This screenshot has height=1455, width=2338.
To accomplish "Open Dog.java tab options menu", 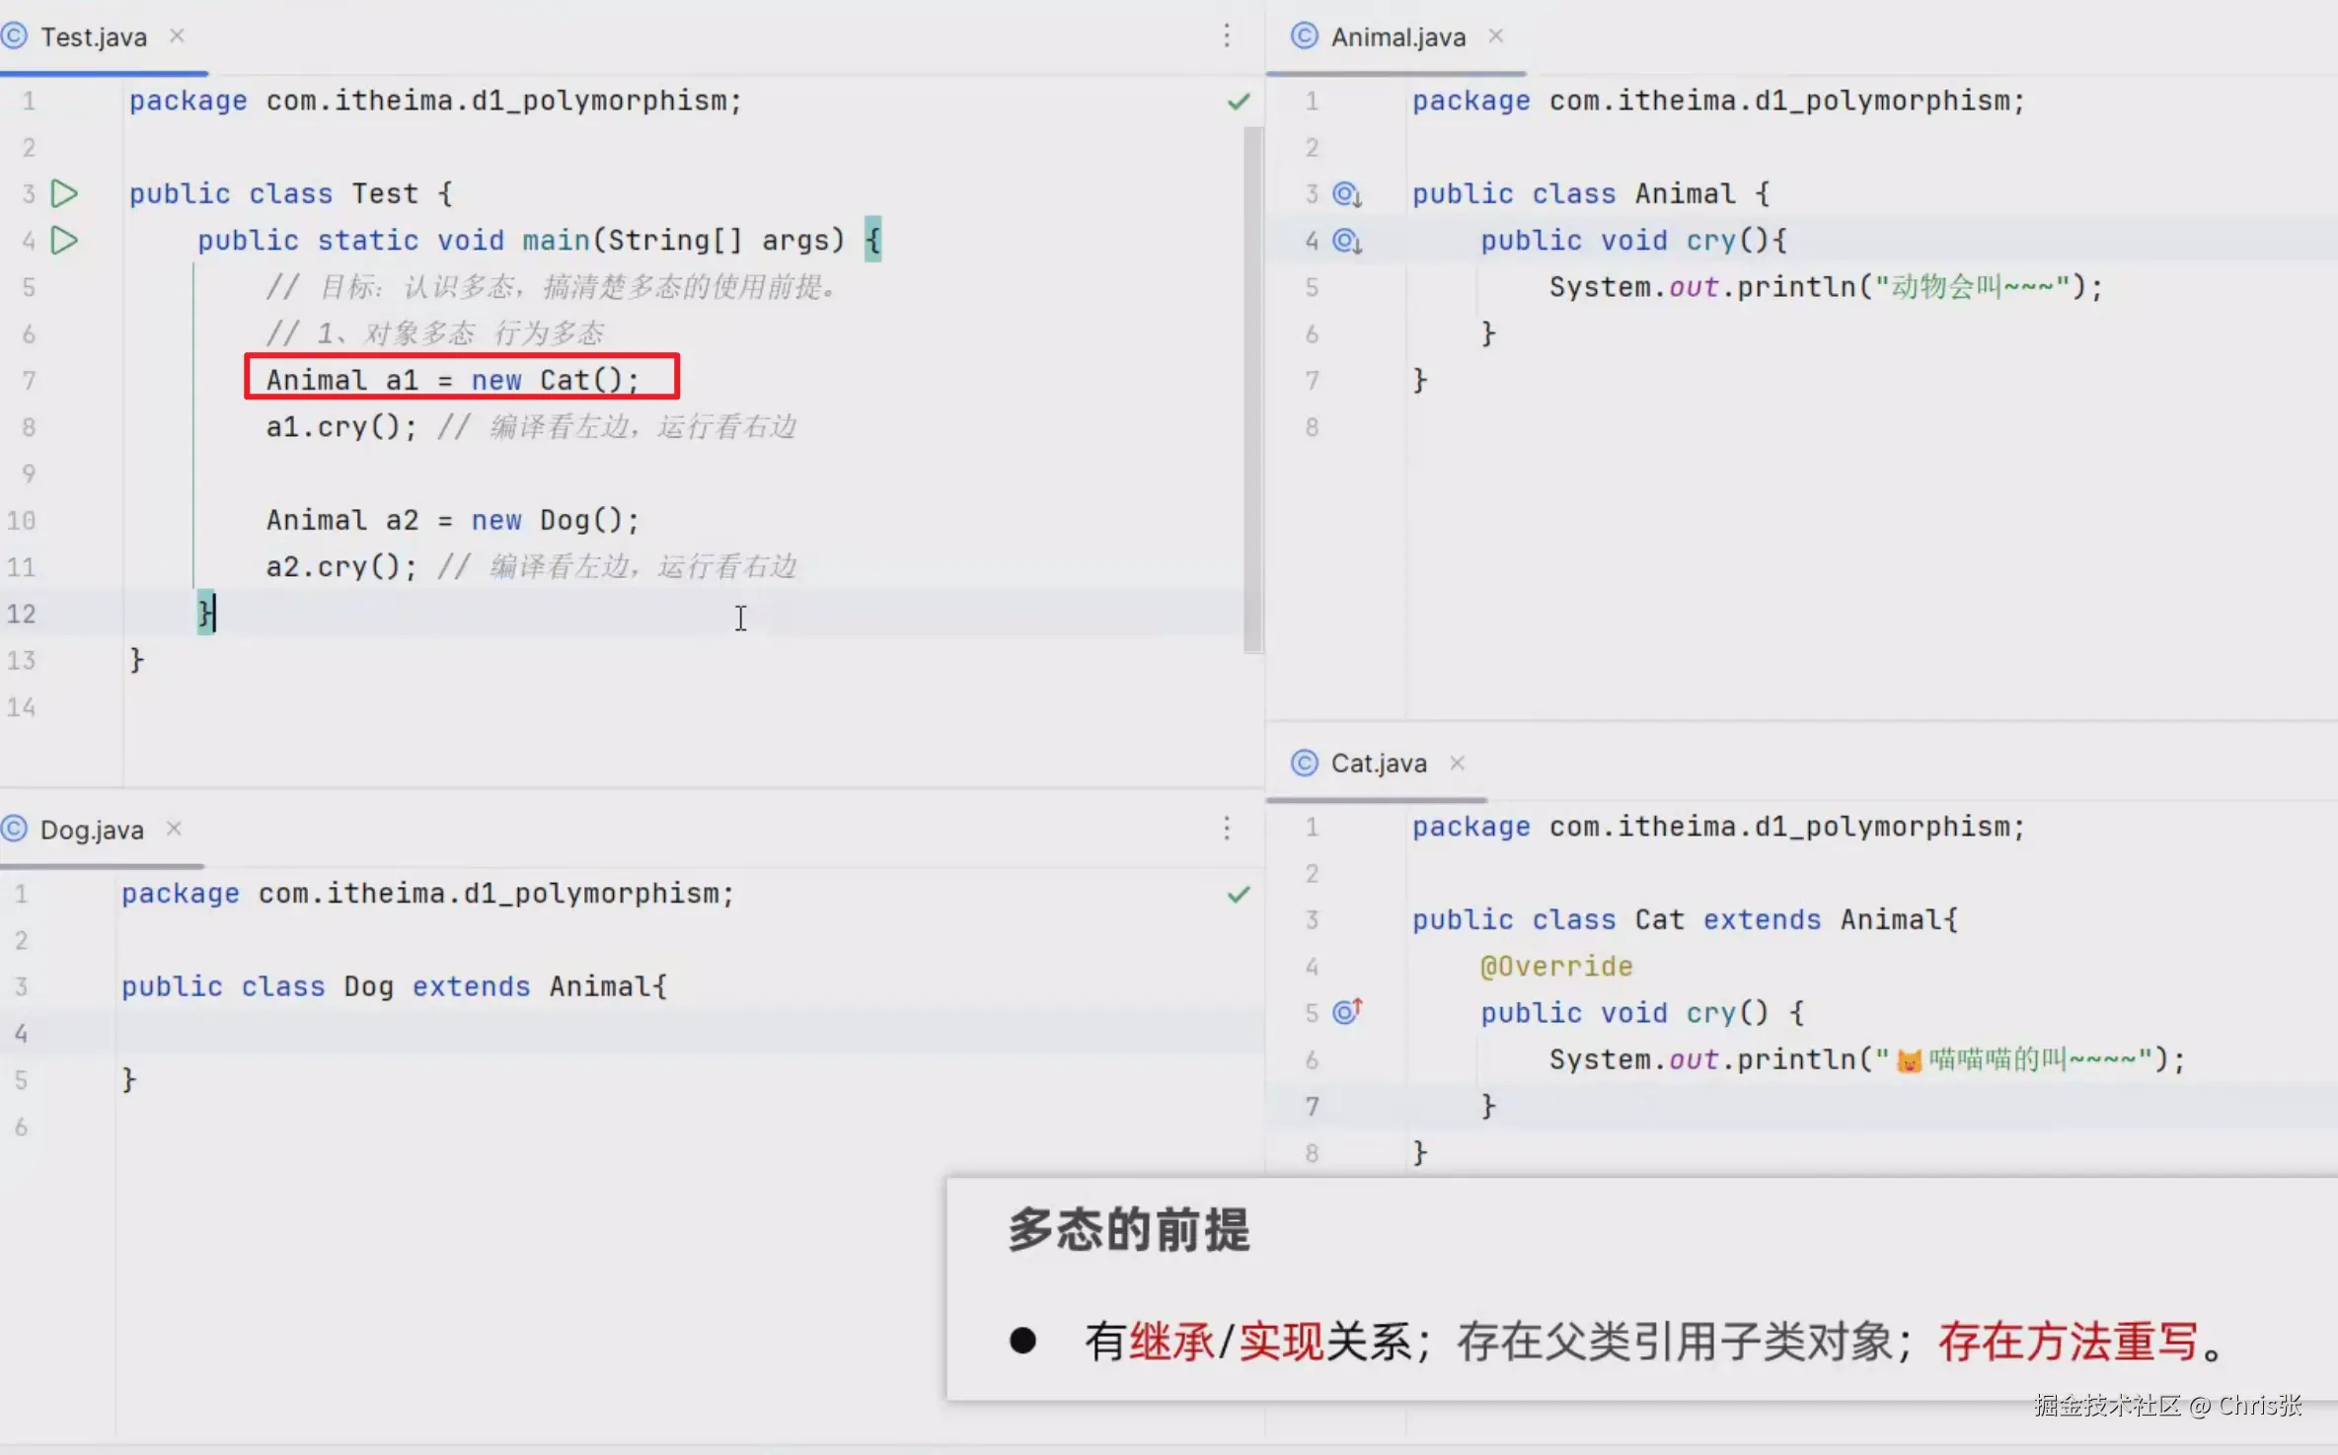I will click(1227, 829).
